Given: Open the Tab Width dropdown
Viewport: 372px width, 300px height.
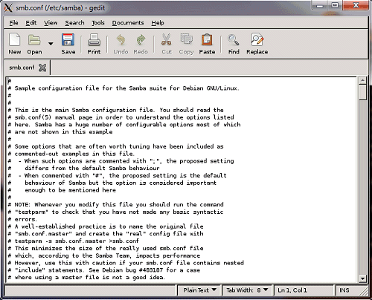Looking at the screenshot, I should (x=247, y=290).
